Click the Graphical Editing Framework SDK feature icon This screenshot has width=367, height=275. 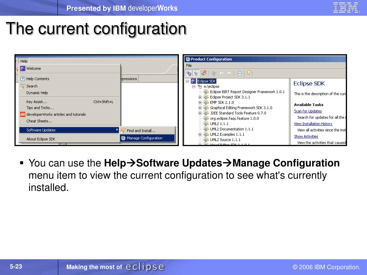(206, 108)
